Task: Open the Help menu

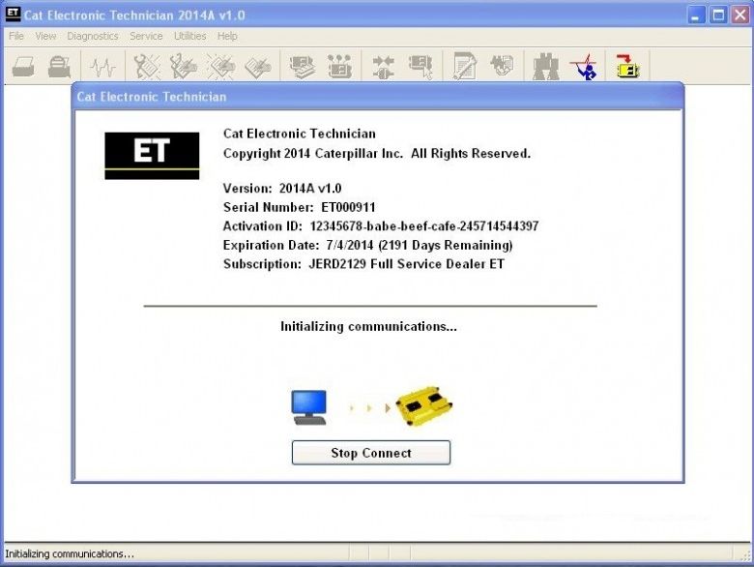Action: coord(227,36)
